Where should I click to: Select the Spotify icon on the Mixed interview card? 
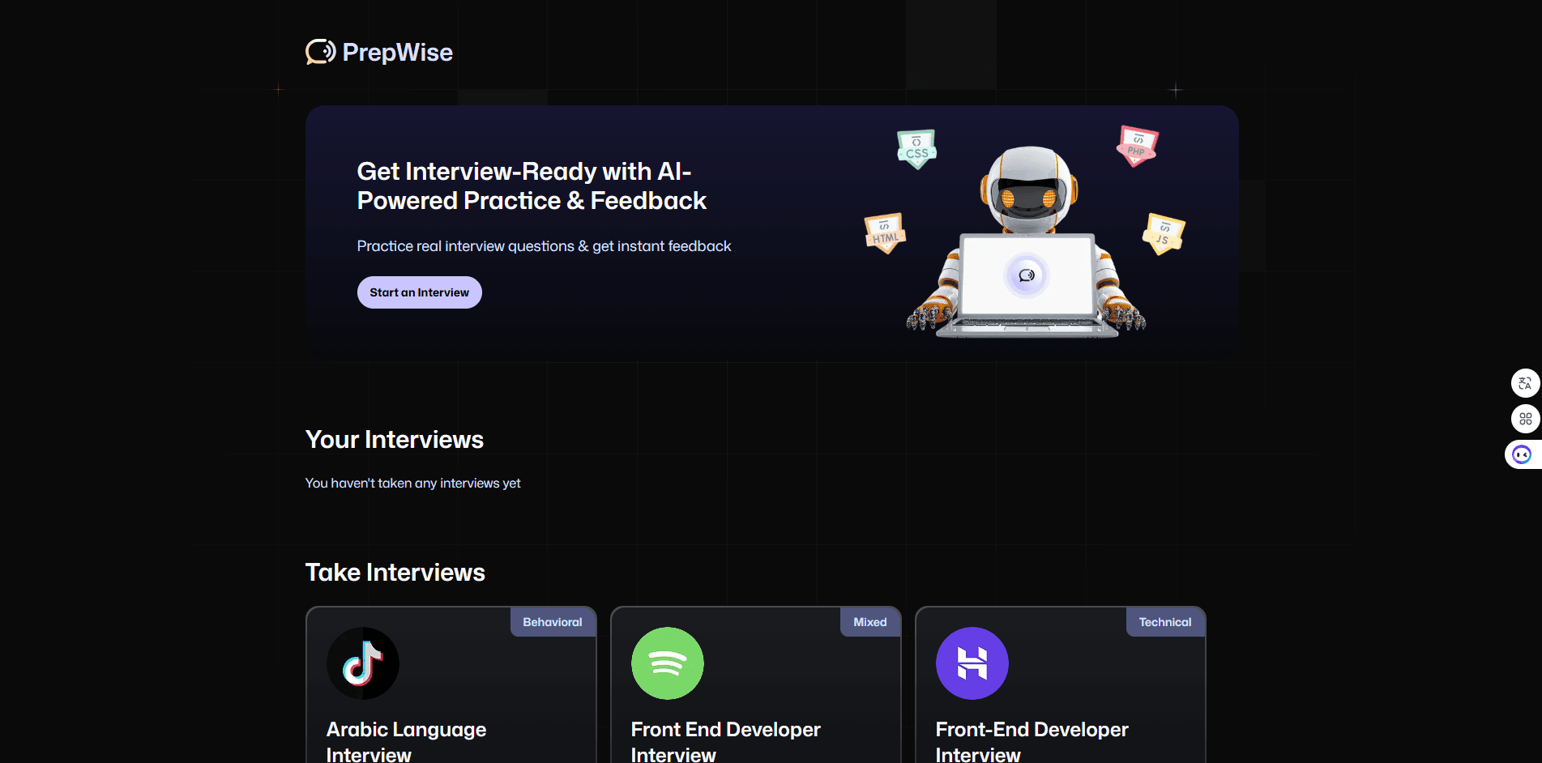click(667, 663)
